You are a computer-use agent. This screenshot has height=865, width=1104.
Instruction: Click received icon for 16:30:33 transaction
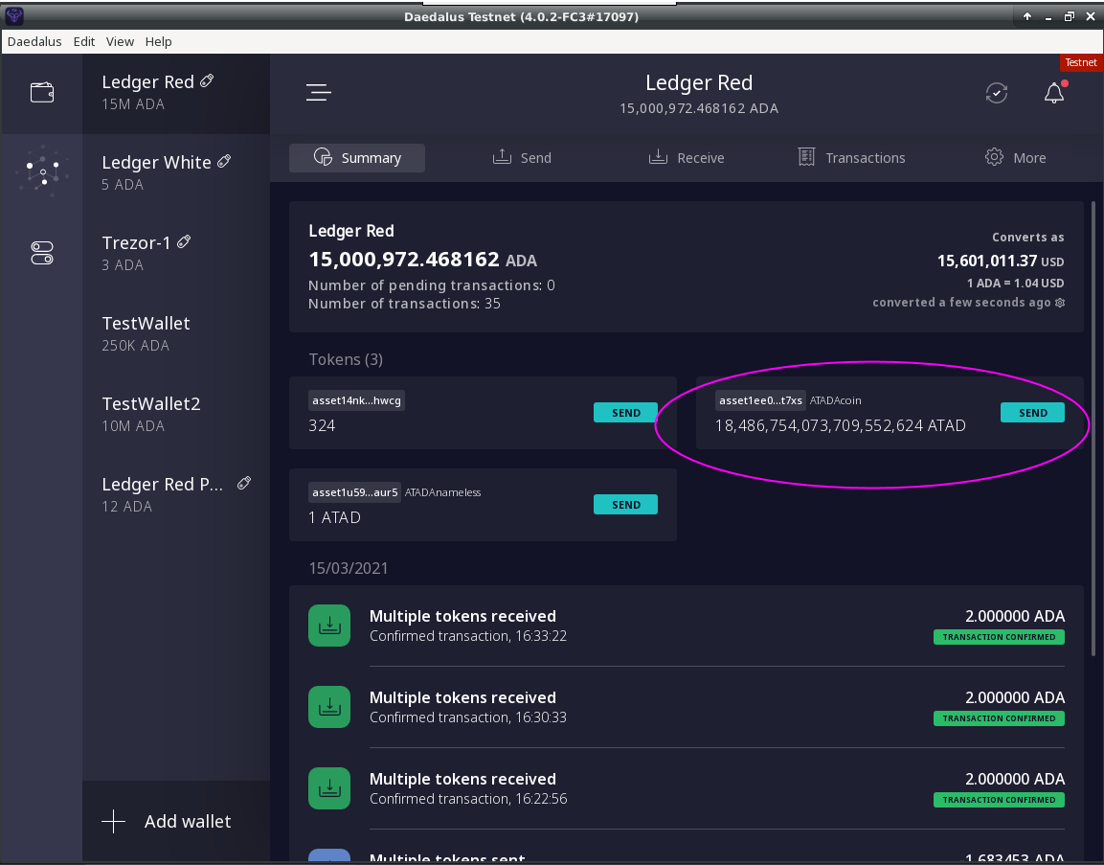pyautogui.click(x=329, y=707)
